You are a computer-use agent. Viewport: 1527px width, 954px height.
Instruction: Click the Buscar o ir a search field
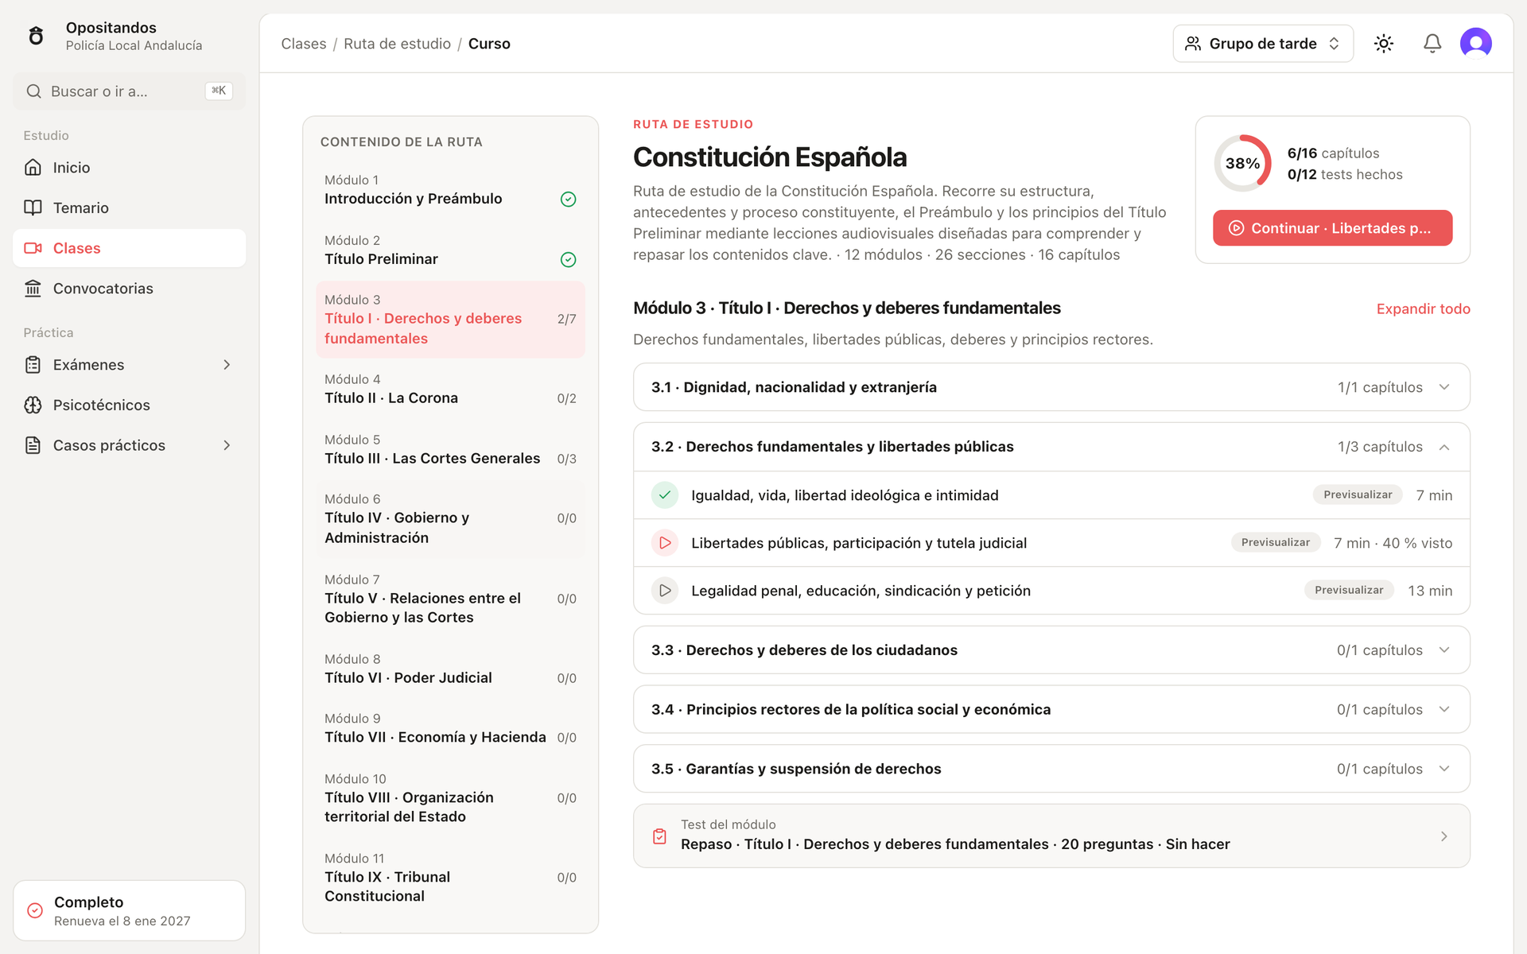coord(129,91)
